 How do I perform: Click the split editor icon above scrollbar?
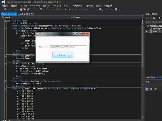pos(142,21)
